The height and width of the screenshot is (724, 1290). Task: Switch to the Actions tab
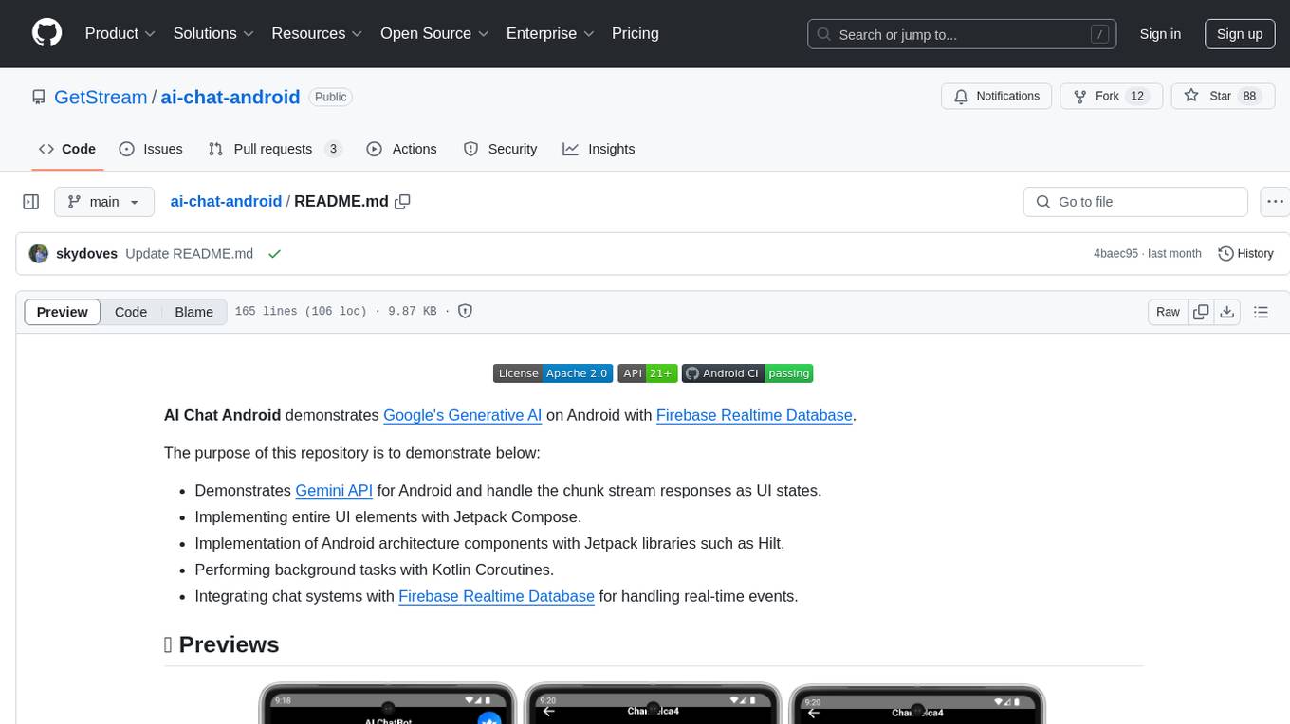[x=401, y=149]
